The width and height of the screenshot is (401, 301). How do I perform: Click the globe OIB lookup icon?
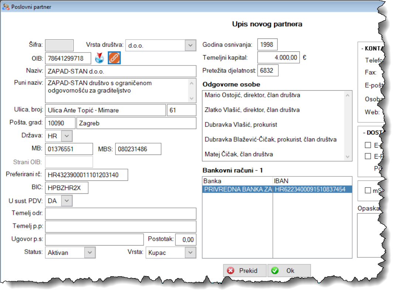pyautogui.click(x=99, y=58)
